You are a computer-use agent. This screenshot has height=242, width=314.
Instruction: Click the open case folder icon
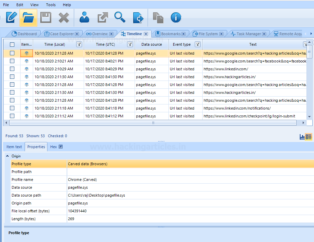tap(28, 18)
